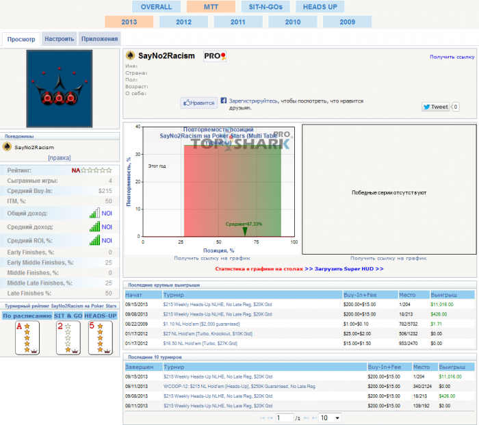
Task: Select year 2010
Action: pos(293,22)
